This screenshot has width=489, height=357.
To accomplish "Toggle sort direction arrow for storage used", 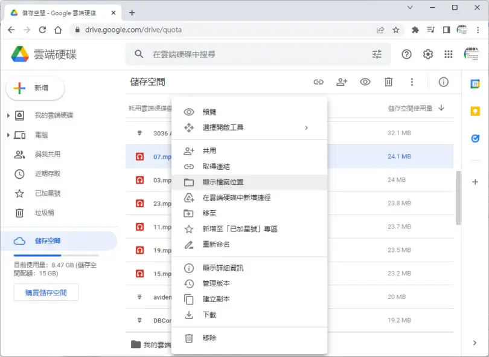I will pos(441,108).
